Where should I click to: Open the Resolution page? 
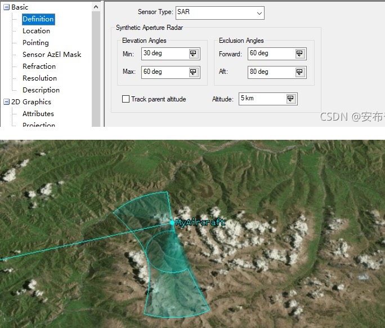click(x=39, y=78)
